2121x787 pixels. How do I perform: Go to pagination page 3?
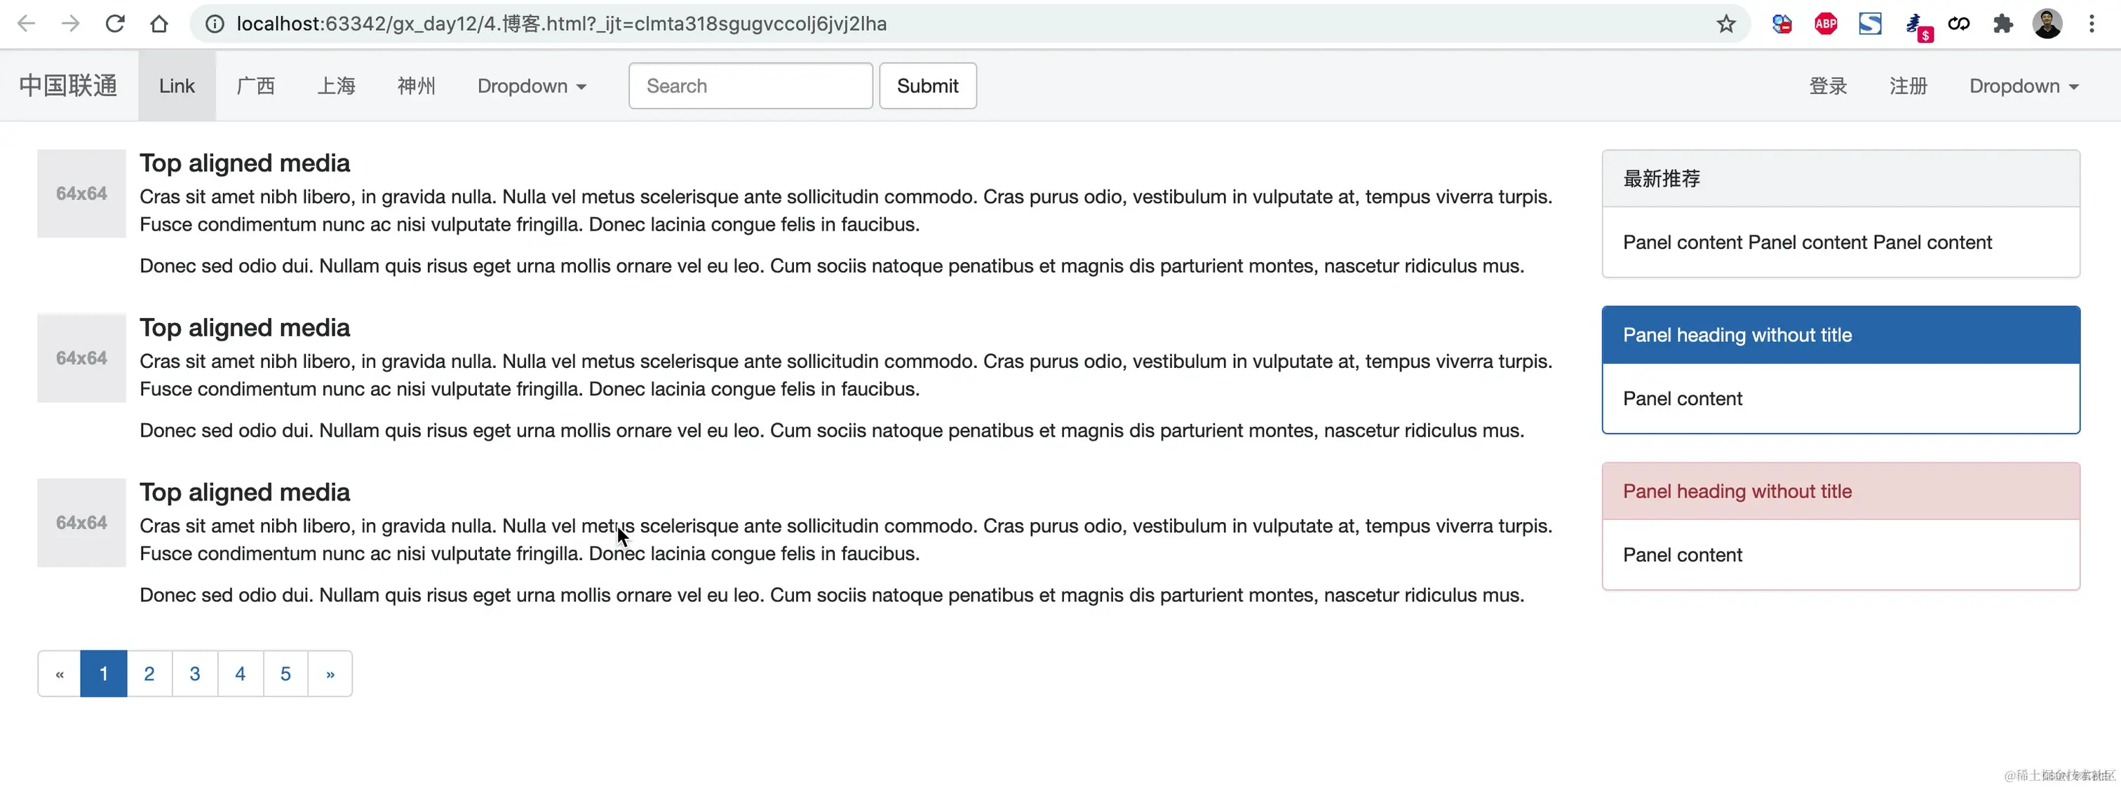[194, 673]
